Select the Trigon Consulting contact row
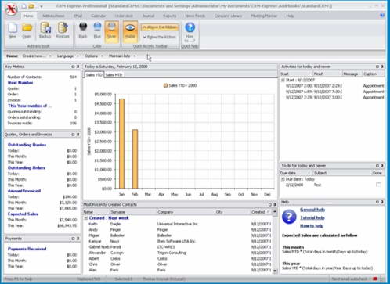The height and width of the screenshot is (284, 390). (x=178, y=253)
